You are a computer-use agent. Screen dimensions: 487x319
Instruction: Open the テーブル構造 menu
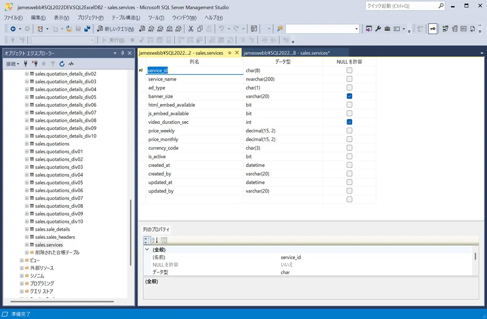click(x=126, y=18)
